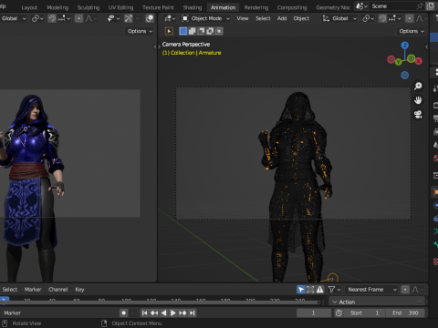Open the texture properties checker icon
Screen dimensions: 438x328
[x=435, y=261]
